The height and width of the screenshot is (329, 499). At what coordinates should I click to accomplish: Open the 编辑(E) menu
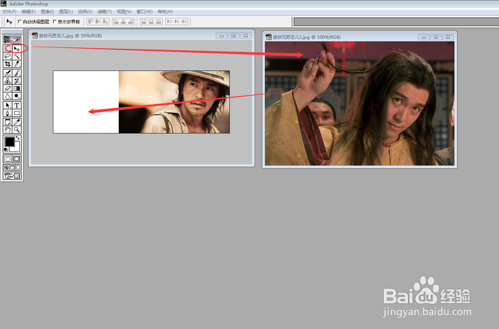click(x=28, y=12)
